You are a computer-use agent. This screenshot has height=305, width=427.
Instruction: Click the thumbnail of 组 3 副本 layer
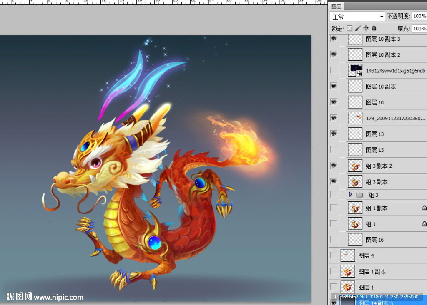click(355, 181)
